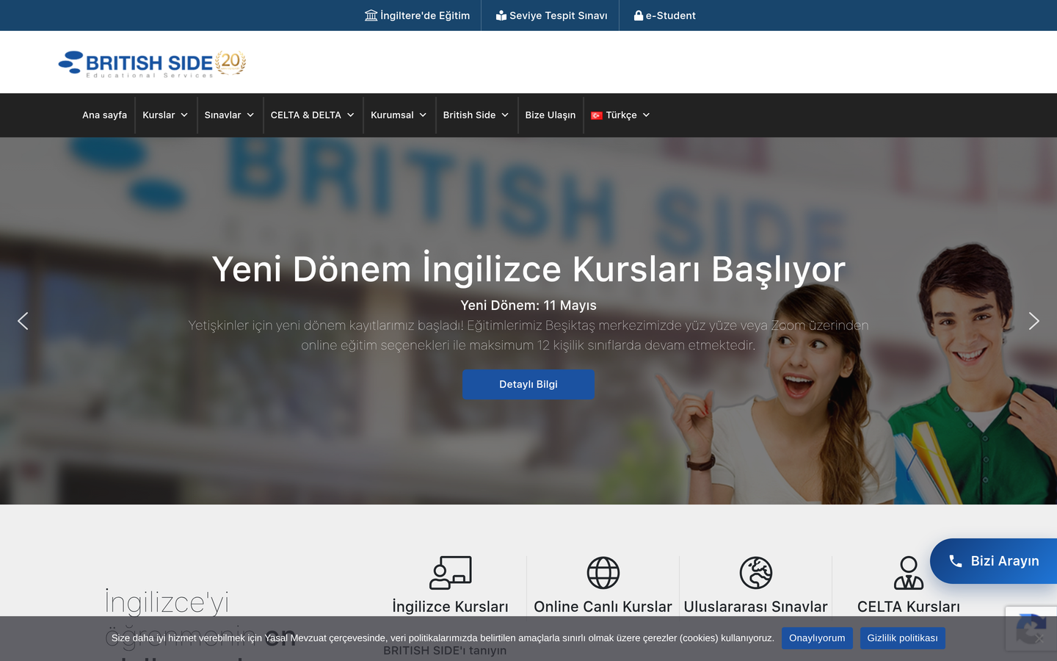Screen dimensions: 1057x661
Task: Open the Gizlilik politikası button
Action: click(902, 638)
